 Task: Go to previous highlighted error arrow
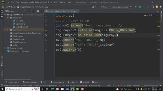(155, 15)
